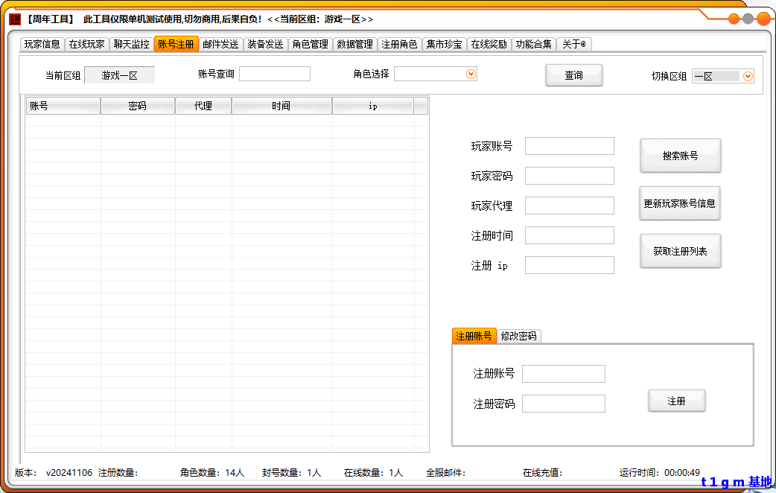The width and height of the screenshot is (776, 493).
Task: Go to the 装备发送 tab
Action: point(266,45)
